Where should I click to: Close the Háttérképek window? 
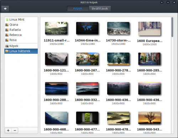pyautogui.click(x=174, y=2)
